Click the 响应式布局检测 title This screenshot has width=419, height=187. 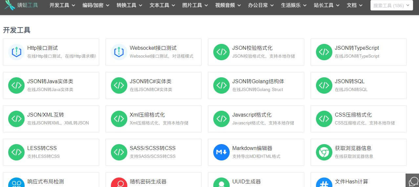(46, 181)
